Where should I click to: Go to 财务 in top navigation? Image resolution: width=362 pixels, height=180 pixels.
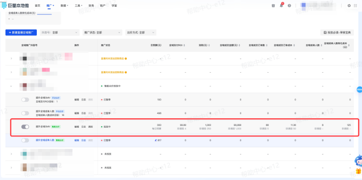[91, 5]
